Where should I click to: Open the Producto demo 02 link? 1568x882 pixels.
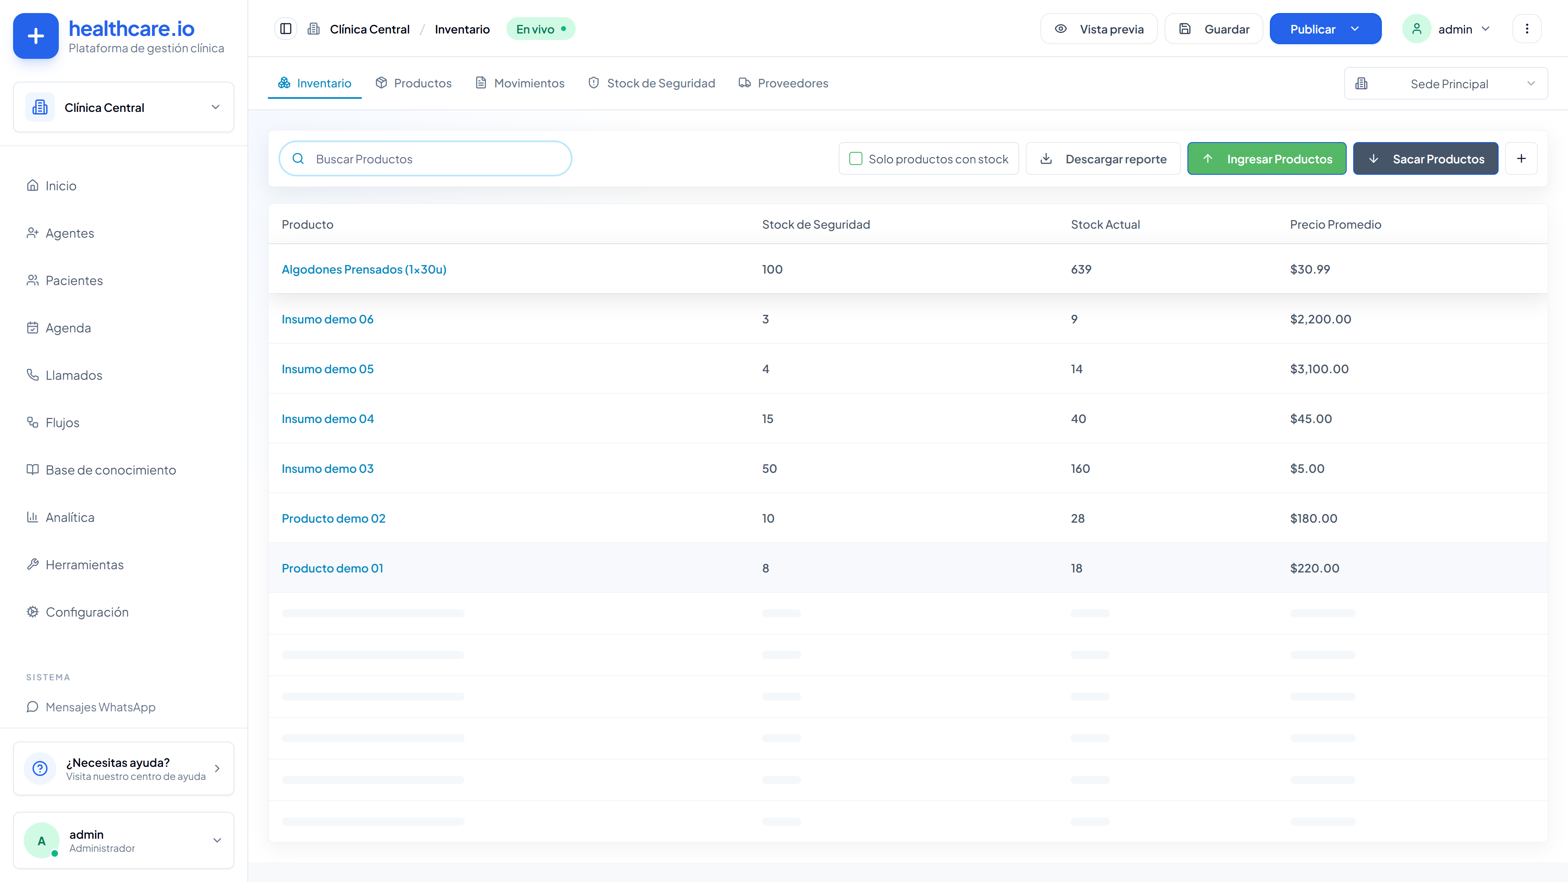click(334, 519)
